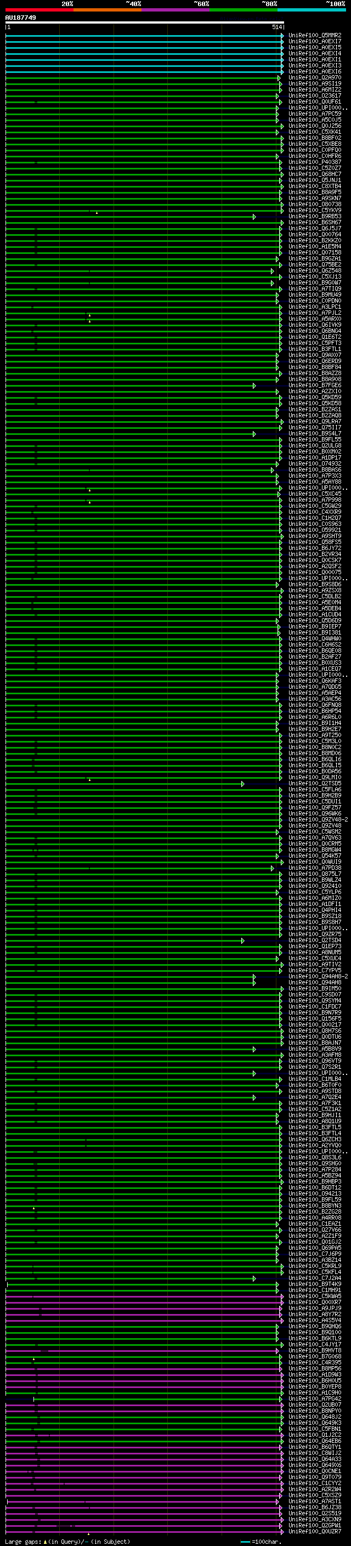351x1546 pixels.
Task: Click arrowhead ending the UniRef100_B9G0W7 alignment
Action: (273, 282)
